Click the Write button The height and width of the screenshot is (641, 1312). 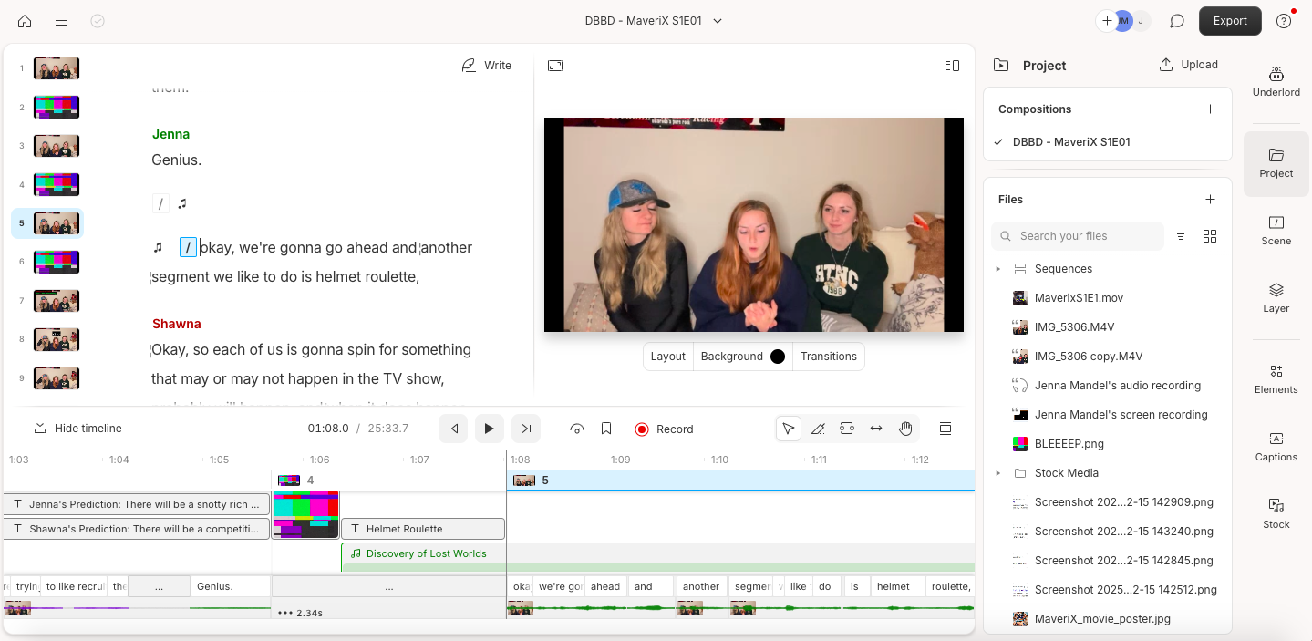487,66
